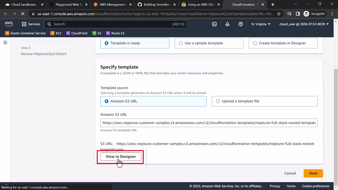338x190 pixels.
Task: Click the AWS console search box
Action: 116,24
